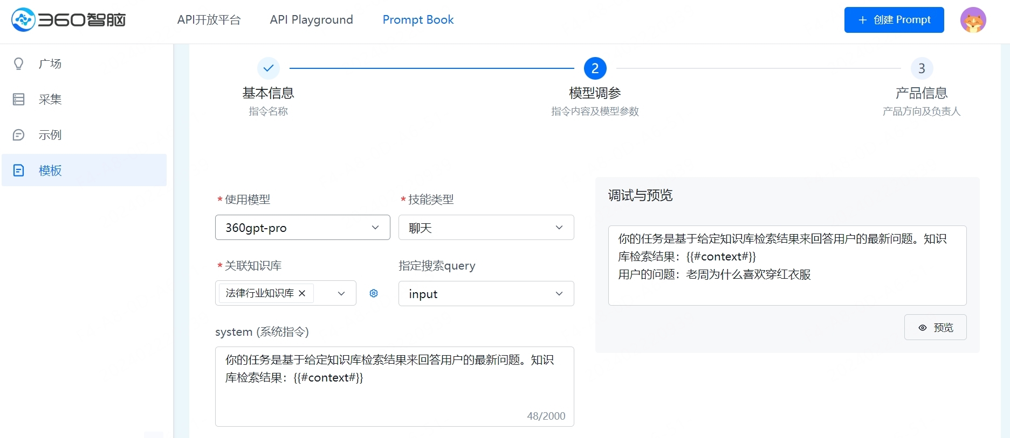This screenshot has height=438, width=1010.
Task: Click the chat bubble icon beside 示例
Action: [19, 135]
